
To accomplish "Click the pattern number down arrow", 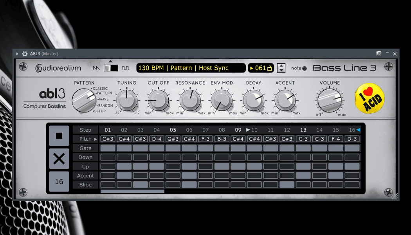I will (281, 70).
